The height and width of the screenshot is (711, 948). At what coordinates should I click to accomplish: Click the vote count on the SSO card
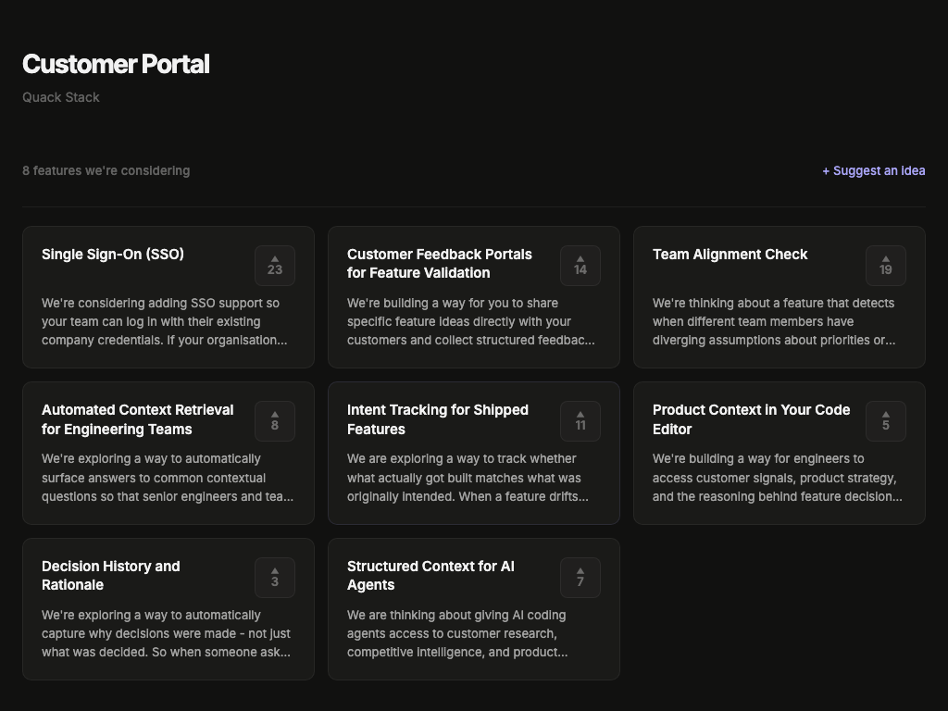coord(274,270)
